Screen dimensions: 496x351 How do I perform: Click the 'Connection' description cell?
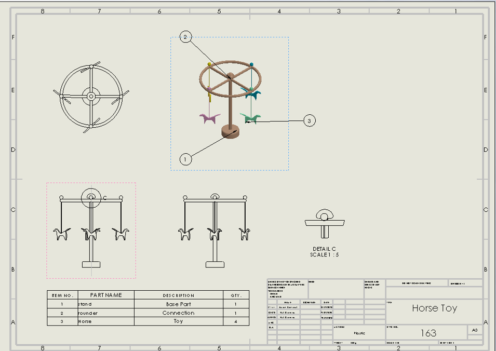(x=179, y=313)
